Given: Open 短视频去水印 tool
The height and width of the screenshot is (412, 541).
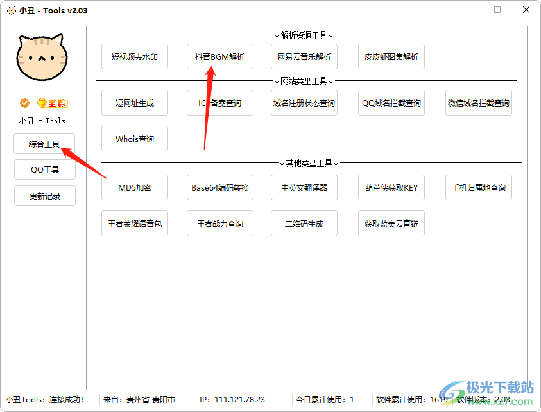Looking at the screenshot, I should pyautogui.click(x=135, y=56).
